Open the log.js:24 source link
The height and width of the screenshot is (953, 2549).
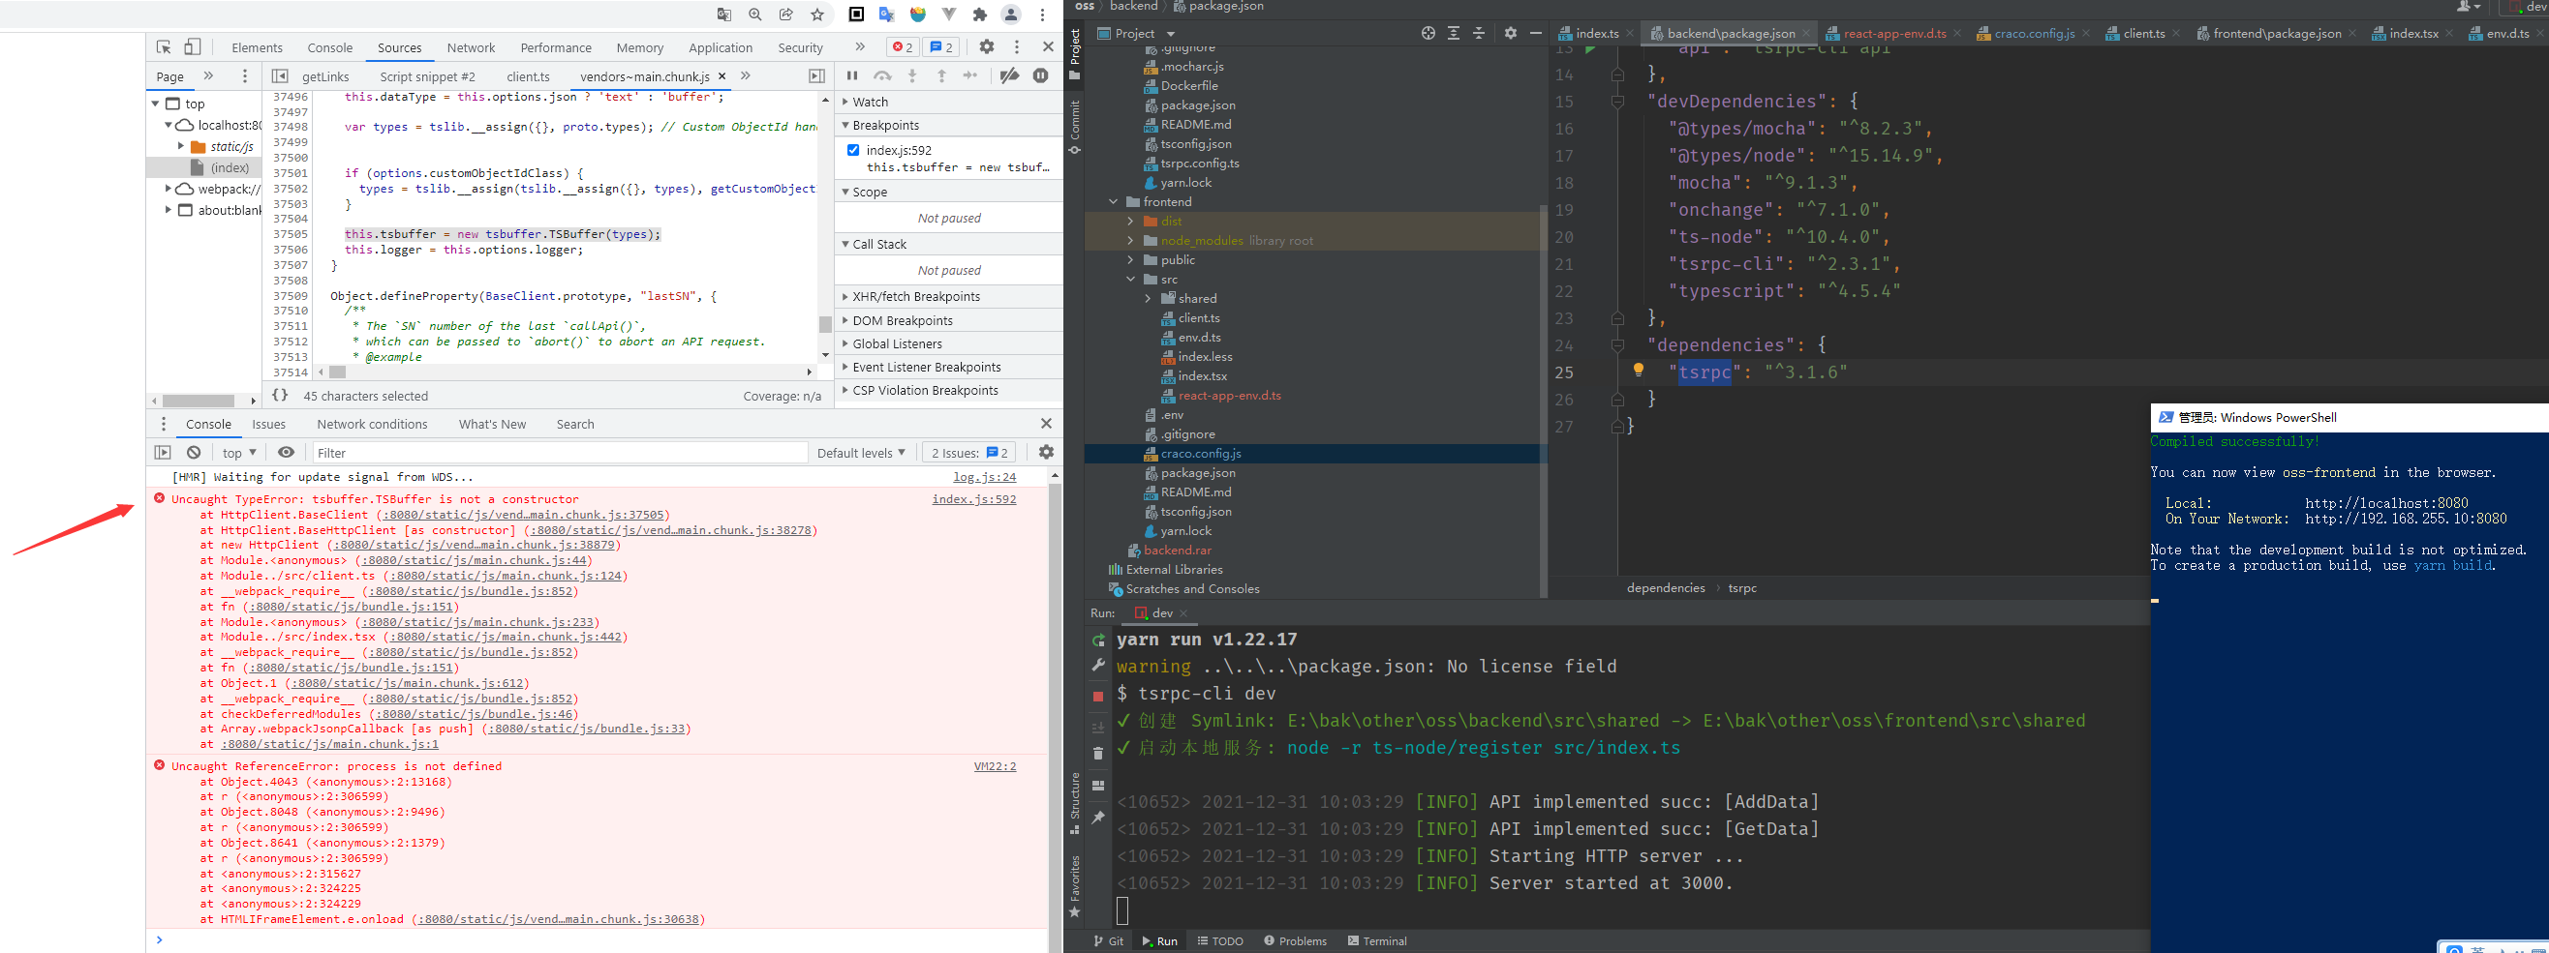[984, 476]
